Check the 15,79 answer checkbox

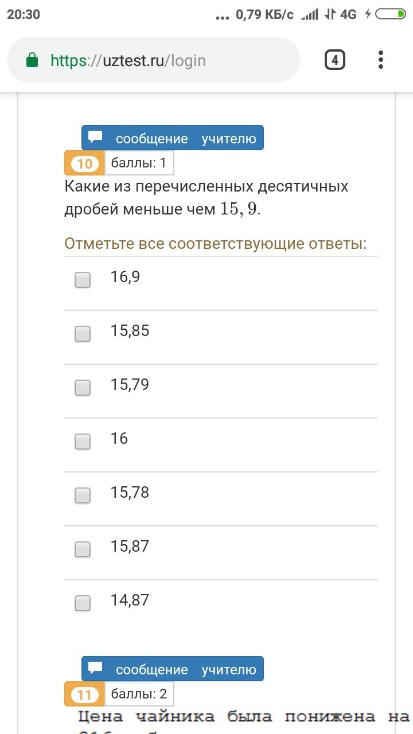[83, 388]
